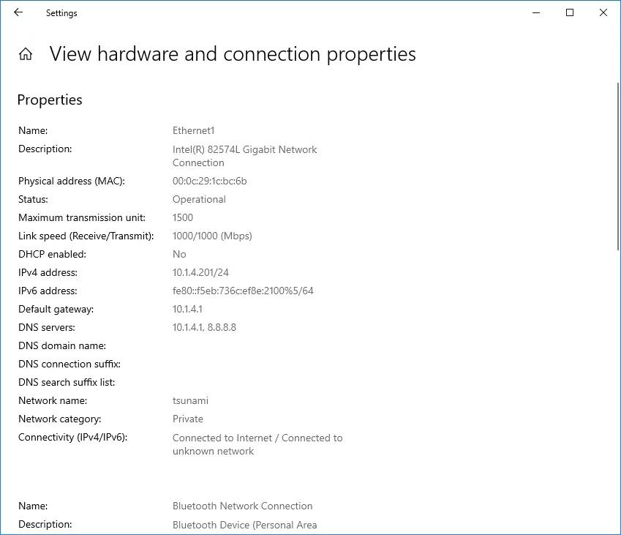This screenshot has width=621, height=535.
Task: Click the Private network category value
Action: (x=187, y=419)
